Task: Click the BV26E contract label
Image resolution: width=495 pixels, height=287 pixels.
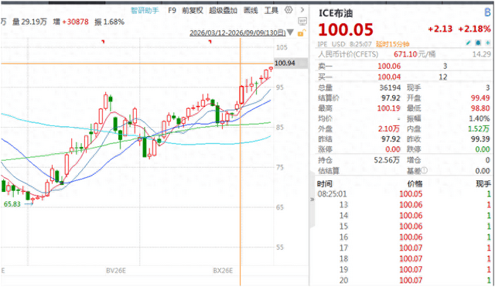Action: point(116,271)
